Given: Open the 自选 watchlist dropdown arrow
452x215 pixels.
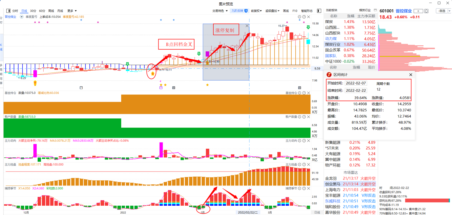Looking at the screenshot, I should coord(449,11).
